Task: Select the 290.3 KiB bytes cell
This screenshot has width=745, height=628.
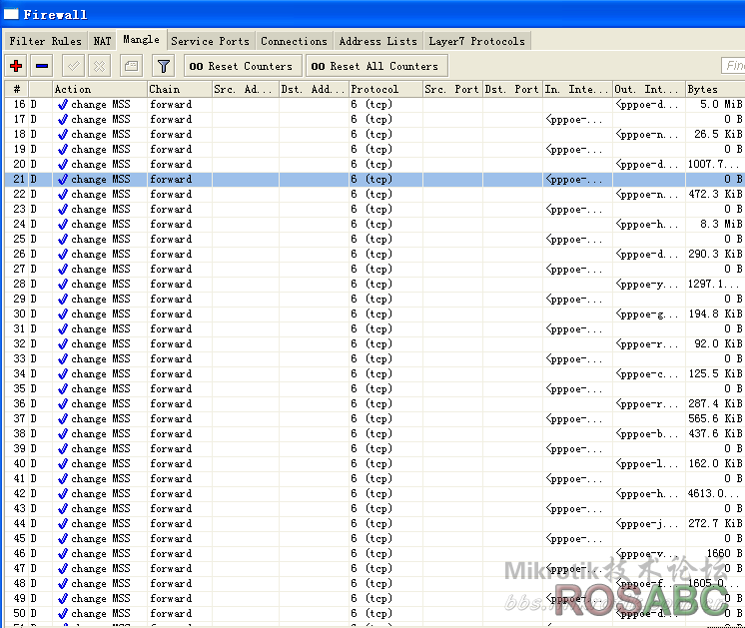Action: pyautogui.click(x=715, y=255)
